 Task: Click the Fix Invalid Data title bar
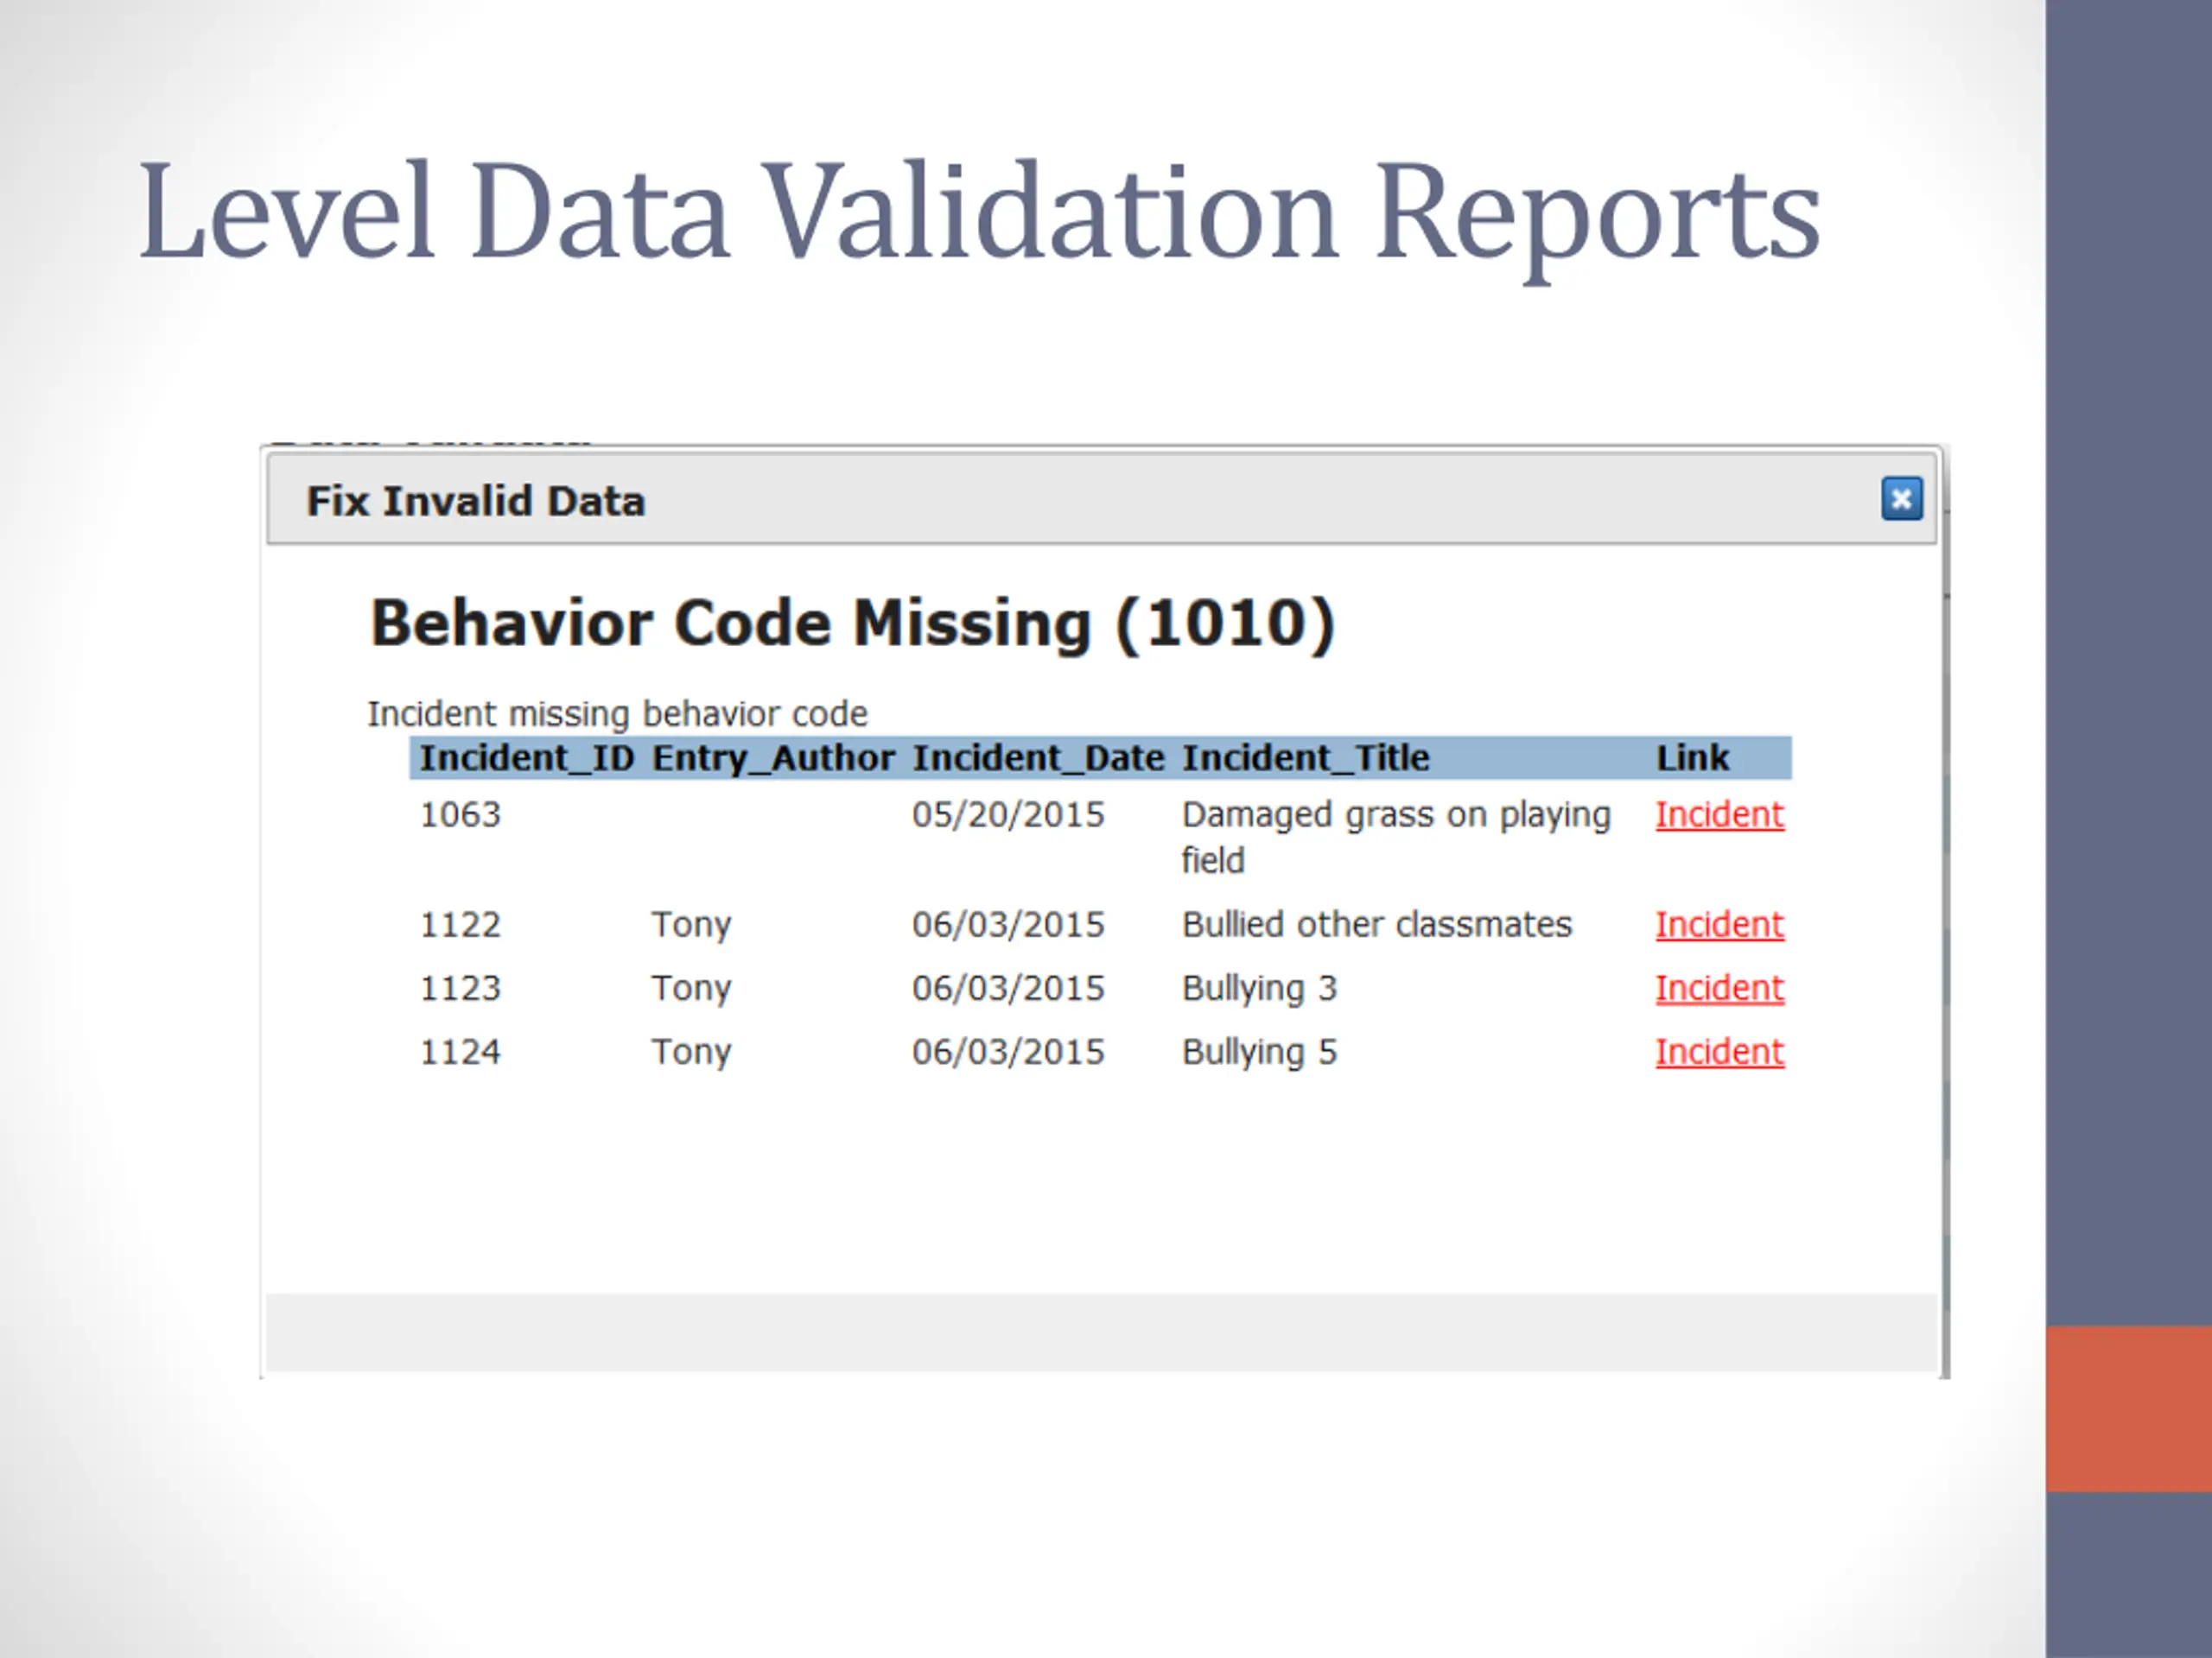pyautogui.click(x=1102, y=499)
